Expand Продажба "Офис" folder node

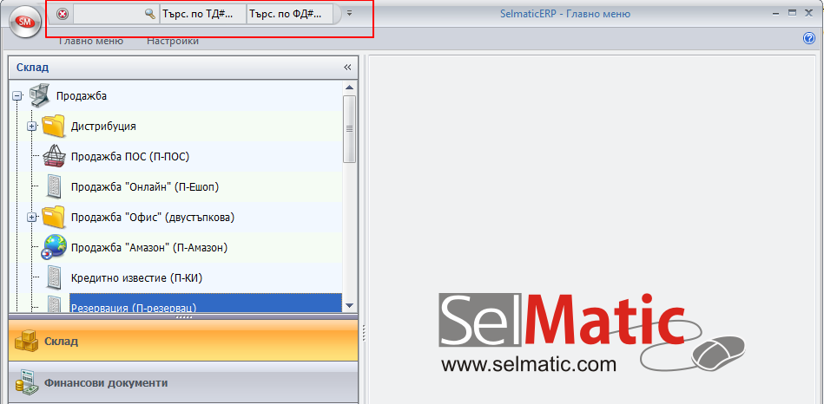click(32, 217)
